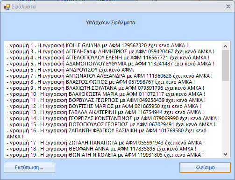Click the ΖΑΠΑΝΤΗ ΦΡΑΓΚΟΥ ΒΑΣΙΛΙΚΗ entry

(x=107, y=134)
